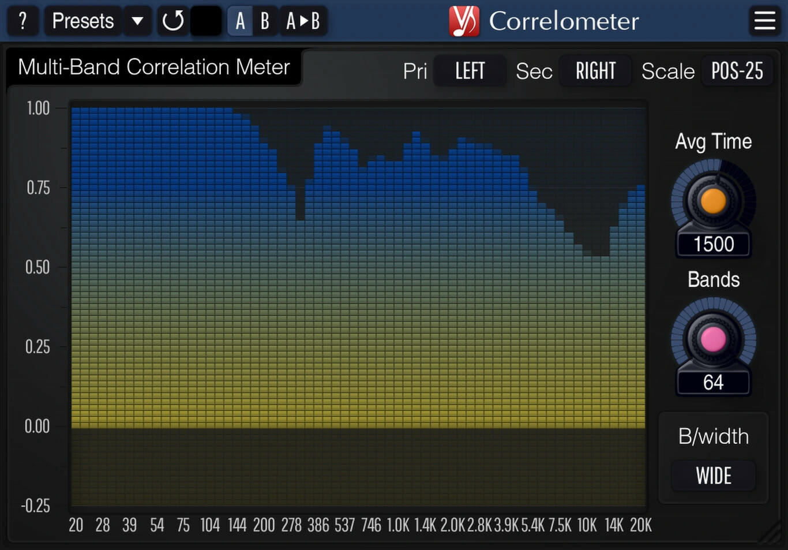The height and width of the screenshot is (550, 788).
Task: Click the 20K frequency label
Action: 641,525
